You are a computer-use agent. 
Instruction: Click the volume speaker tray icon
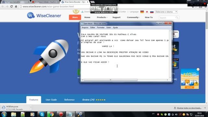point(176,114)
